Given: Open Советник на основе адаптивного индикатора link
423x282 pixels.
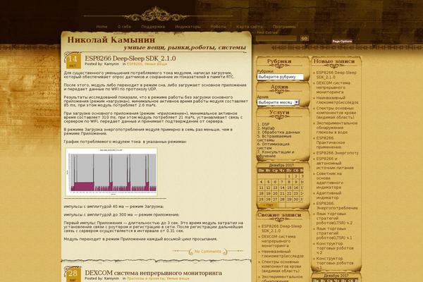Looking at the screenshot, I should pos(329,180).
